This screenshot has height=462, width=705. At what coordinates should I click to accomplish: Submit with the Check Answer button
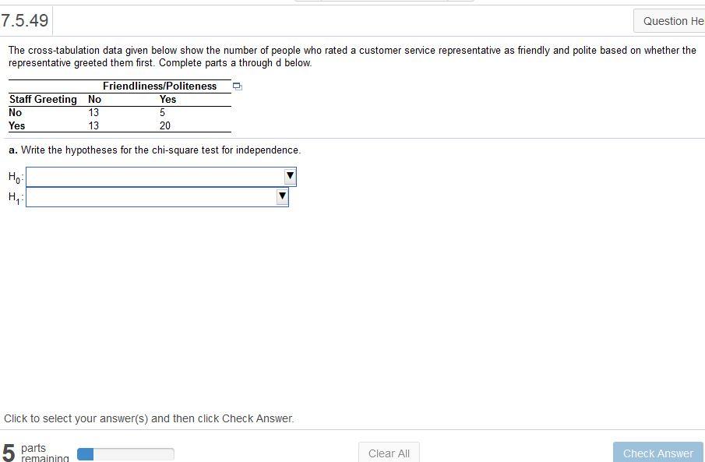(x=657, y=453)
